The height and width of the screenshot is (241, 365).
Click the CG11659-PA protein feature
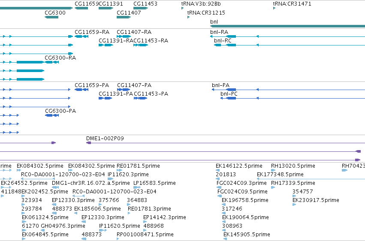pyautogui.click(x=81, y=90)
